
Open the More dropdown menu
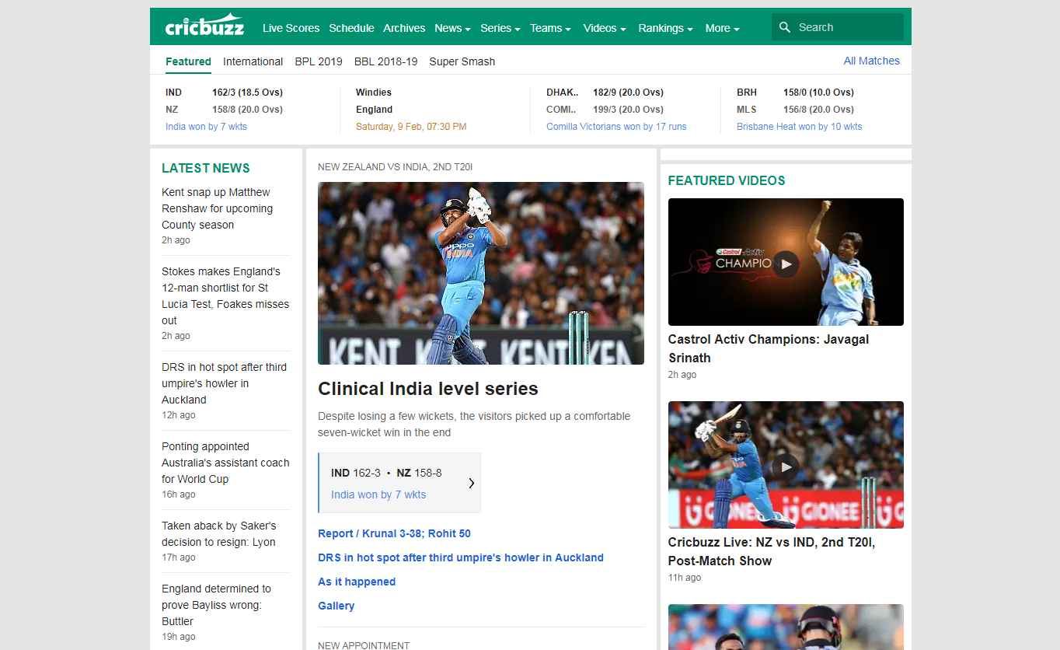[x=722, y=28]
